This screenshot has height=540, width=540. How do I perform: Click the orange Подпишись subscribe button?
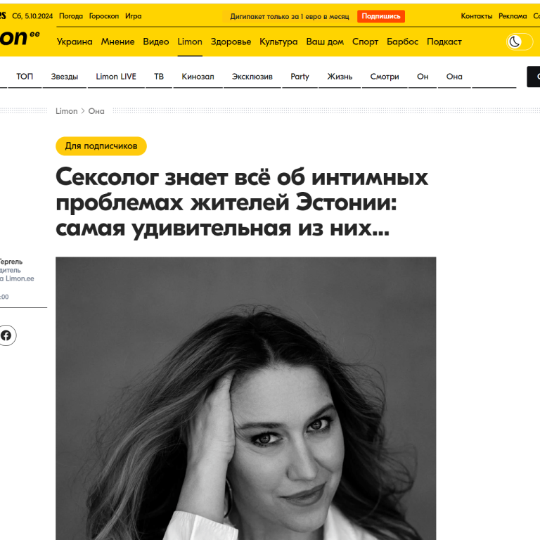pos(381,16)
